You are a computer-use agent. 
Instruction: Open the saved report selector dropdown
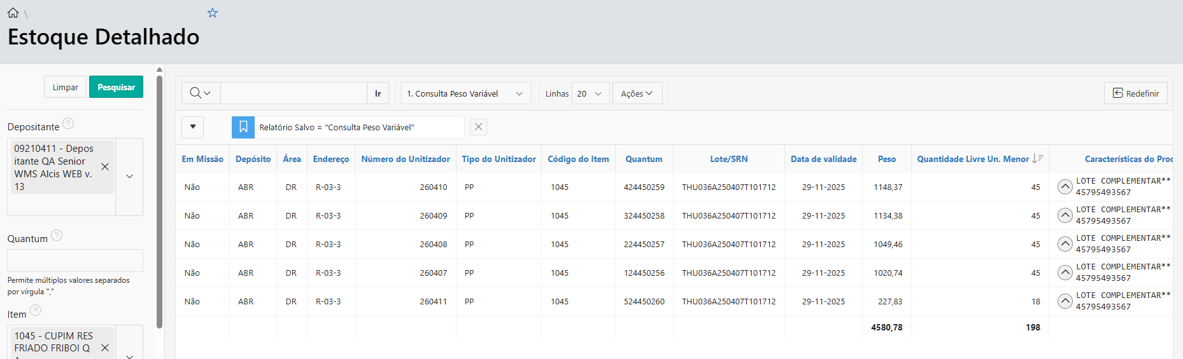(465, 93)
